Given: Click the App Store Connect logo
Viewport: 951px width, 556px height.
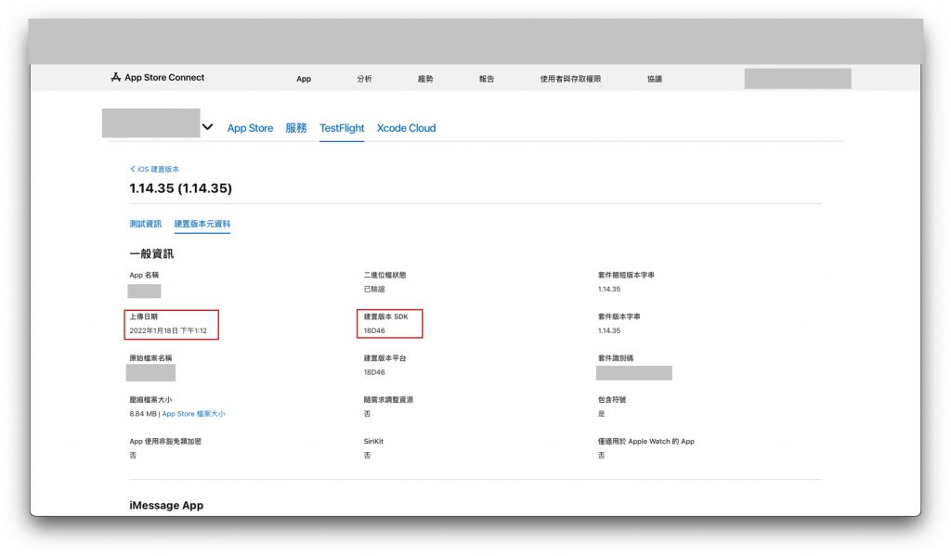Looking at the screenshot, I should (158, 78).
